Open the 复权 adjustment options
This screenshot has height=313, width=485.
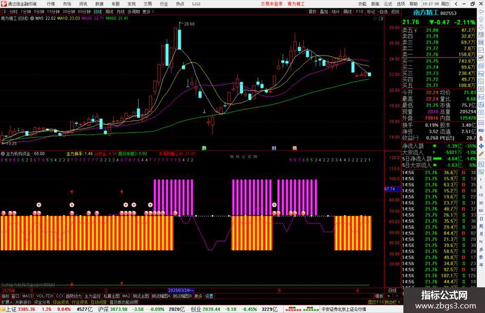313,12
